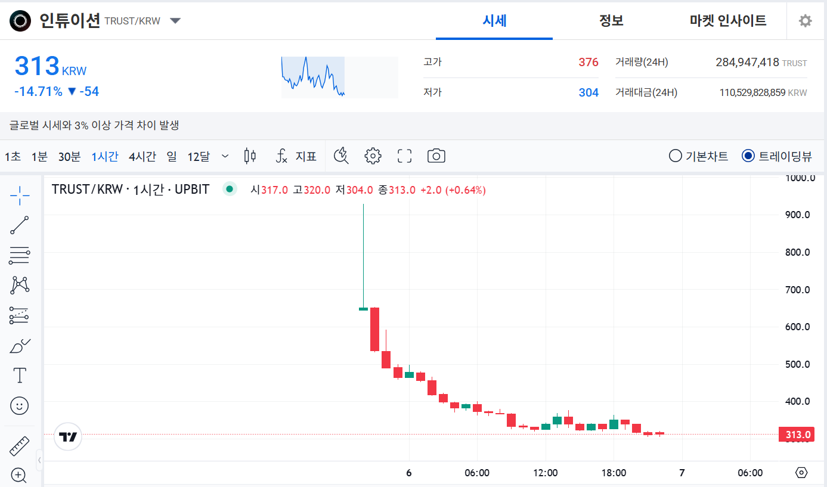Open the TRUST/KRW pair selector dropdown
The image size is (827, 487).
click(x=175, y=20)
